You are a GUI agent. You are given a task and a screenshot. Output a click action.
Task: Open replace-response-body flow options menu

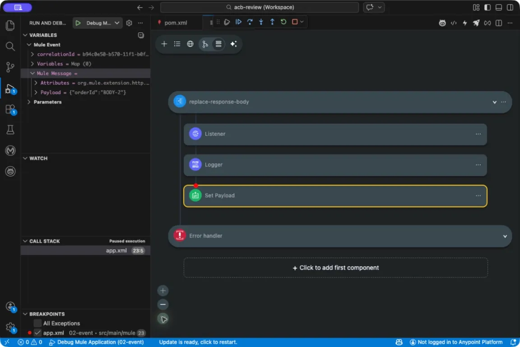point(503,102)
